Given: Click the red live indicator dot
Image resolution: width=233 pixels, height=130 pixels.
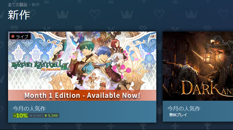Looking at the screenshot, I should tap(13, 36).
